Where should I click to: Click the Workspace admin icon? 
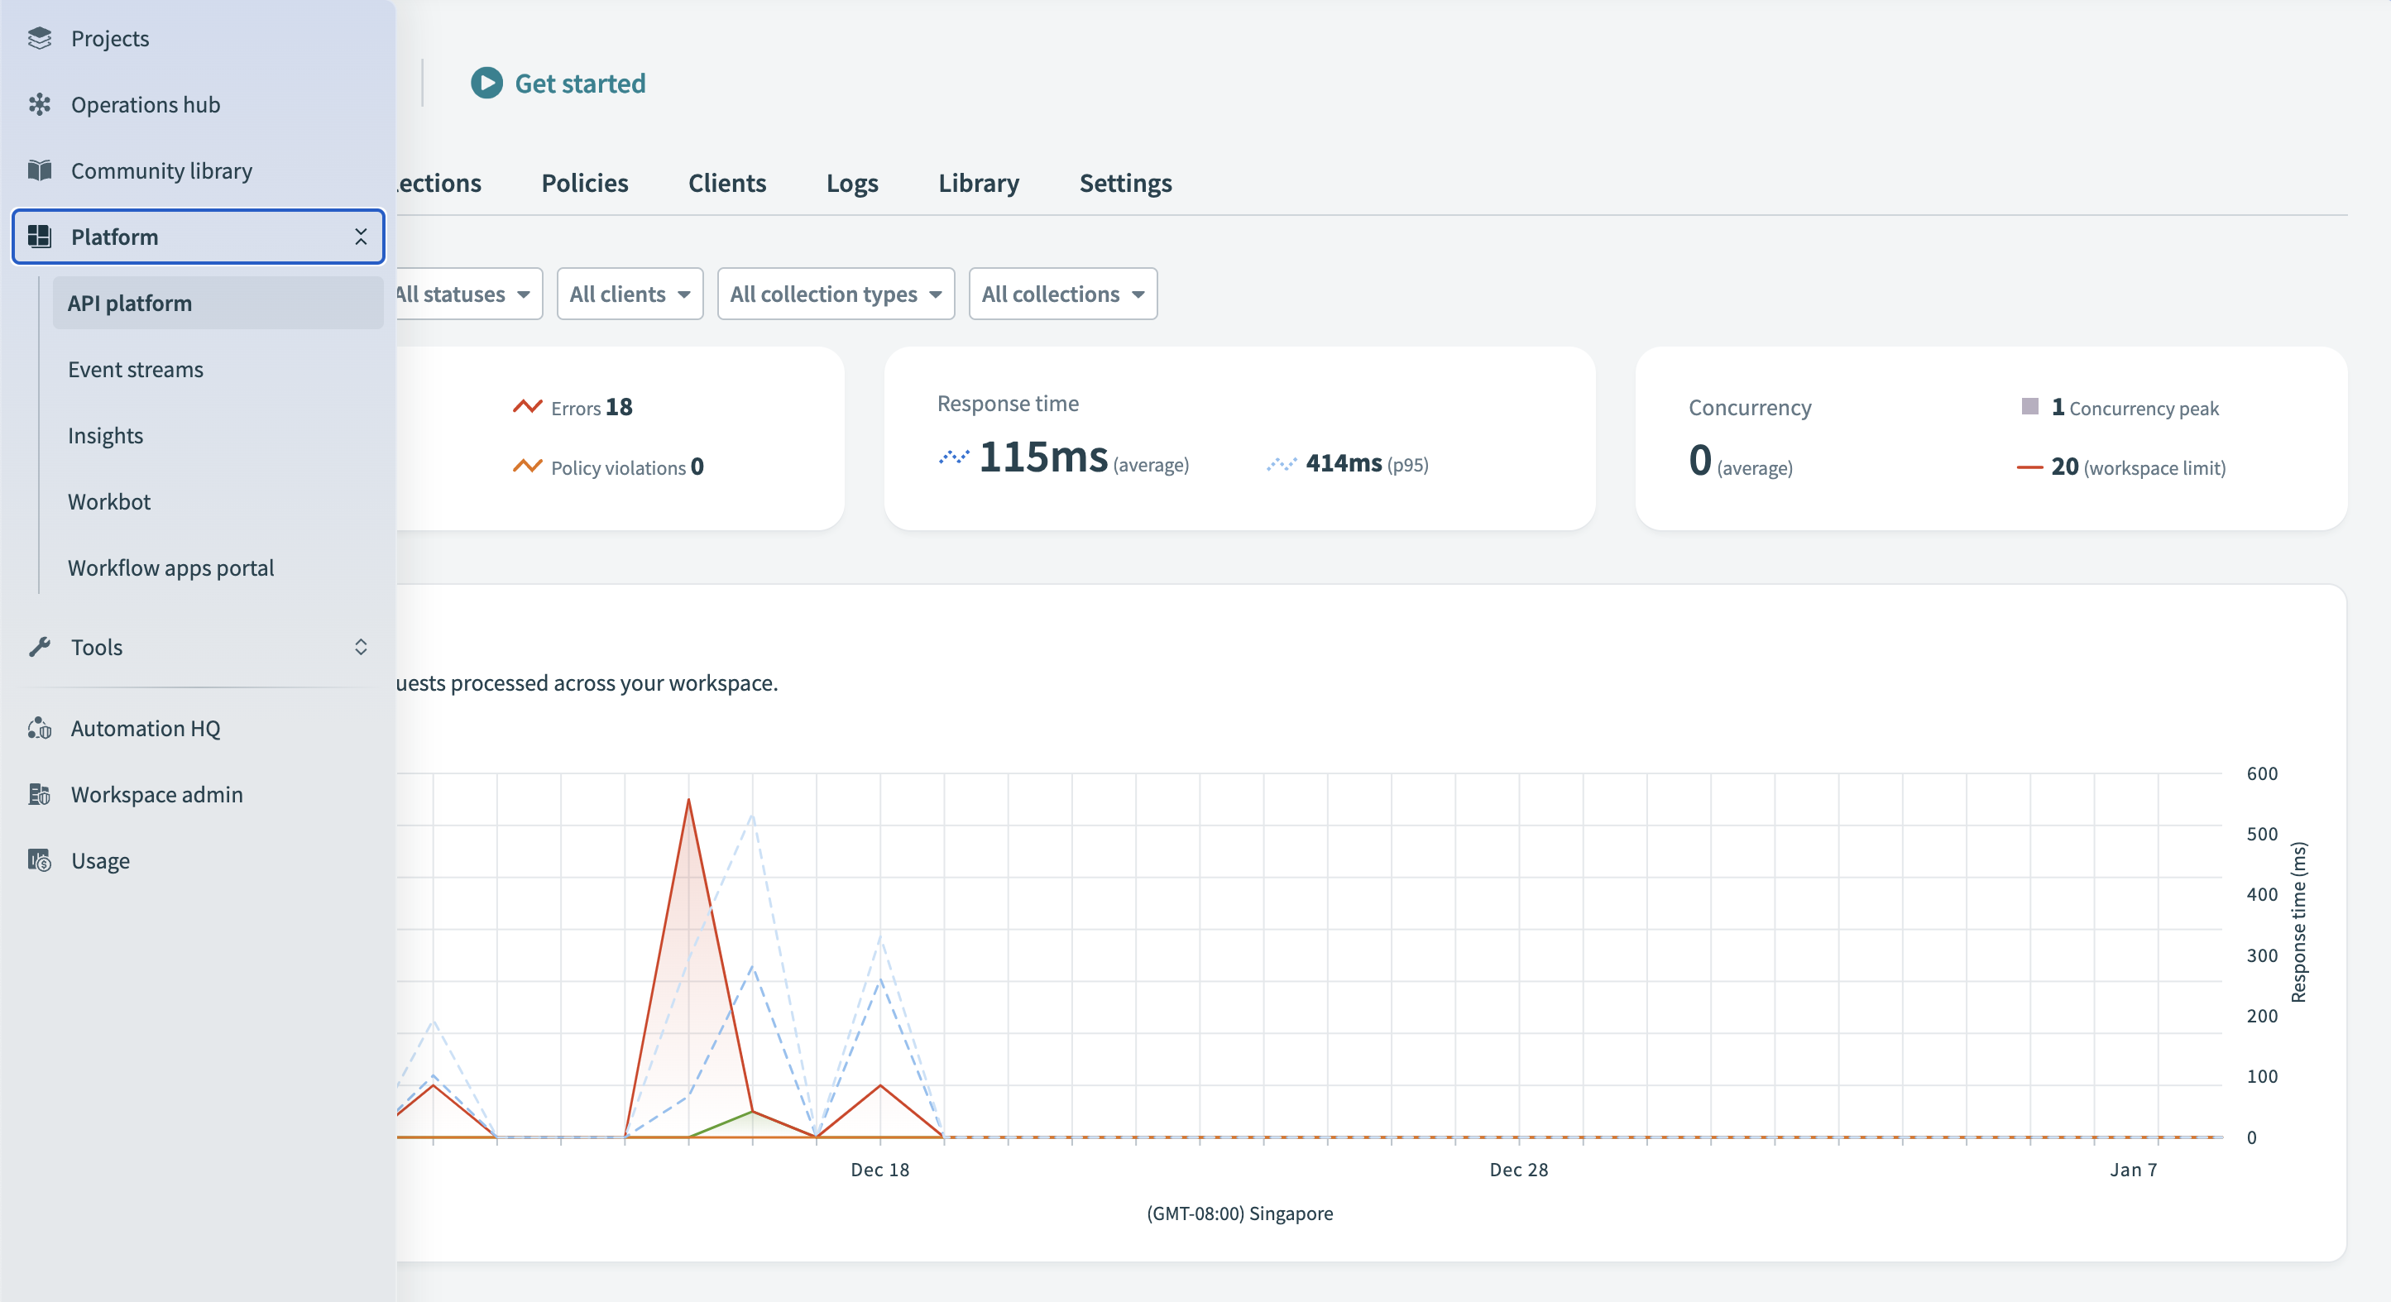coord(40,792)
